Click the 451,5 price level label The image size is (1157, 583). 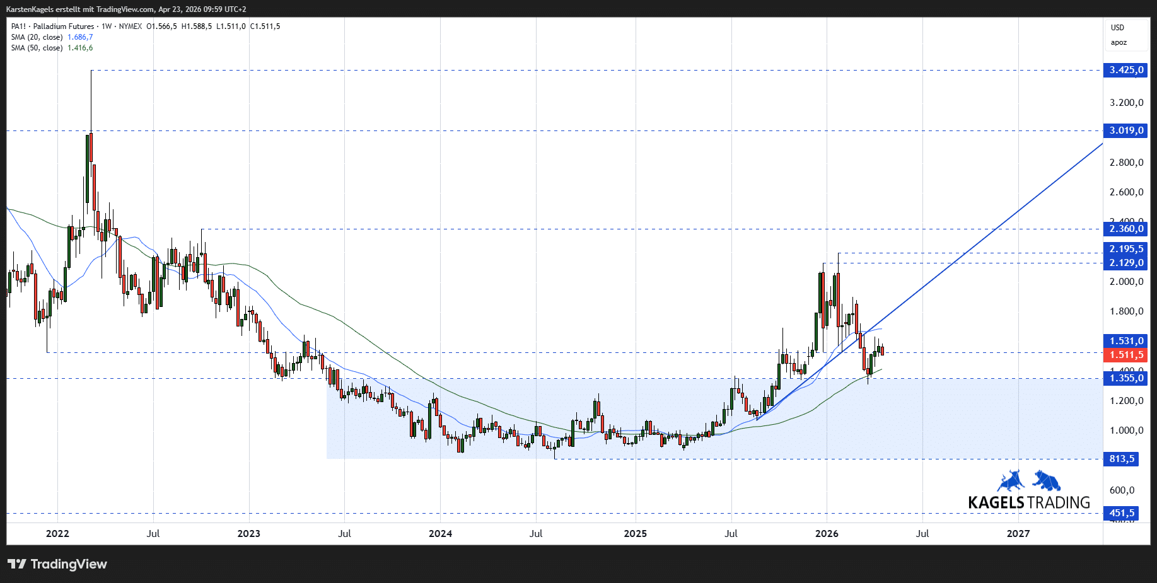coord(1122,513)
